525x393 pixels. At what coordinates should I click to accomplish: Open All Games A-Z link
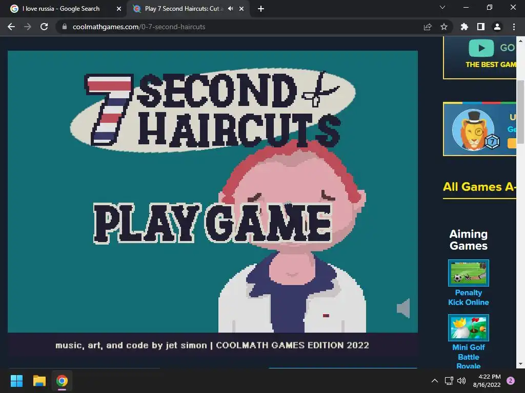click(x=479, y=187)
